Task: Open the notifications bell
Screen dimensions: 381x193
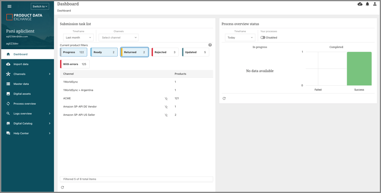Action: pos(367,4)
